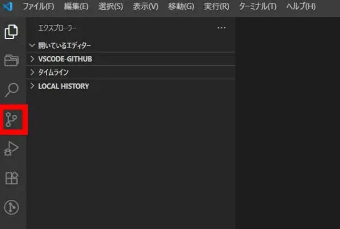The image size is (340, 229).
Task: Open the ファイル(F) menu
Action: (x=39, y=7)
